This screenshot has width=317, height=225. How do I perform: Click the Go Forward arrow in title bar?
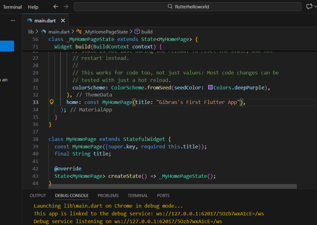coord(66,7)
